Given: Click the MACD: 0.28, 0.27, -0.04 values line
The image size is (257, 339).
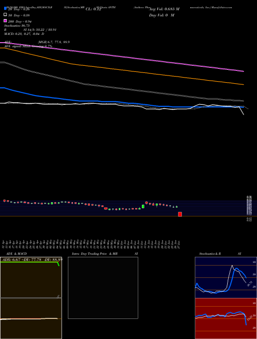Looking at the screenshot, I should click(24, 34).
